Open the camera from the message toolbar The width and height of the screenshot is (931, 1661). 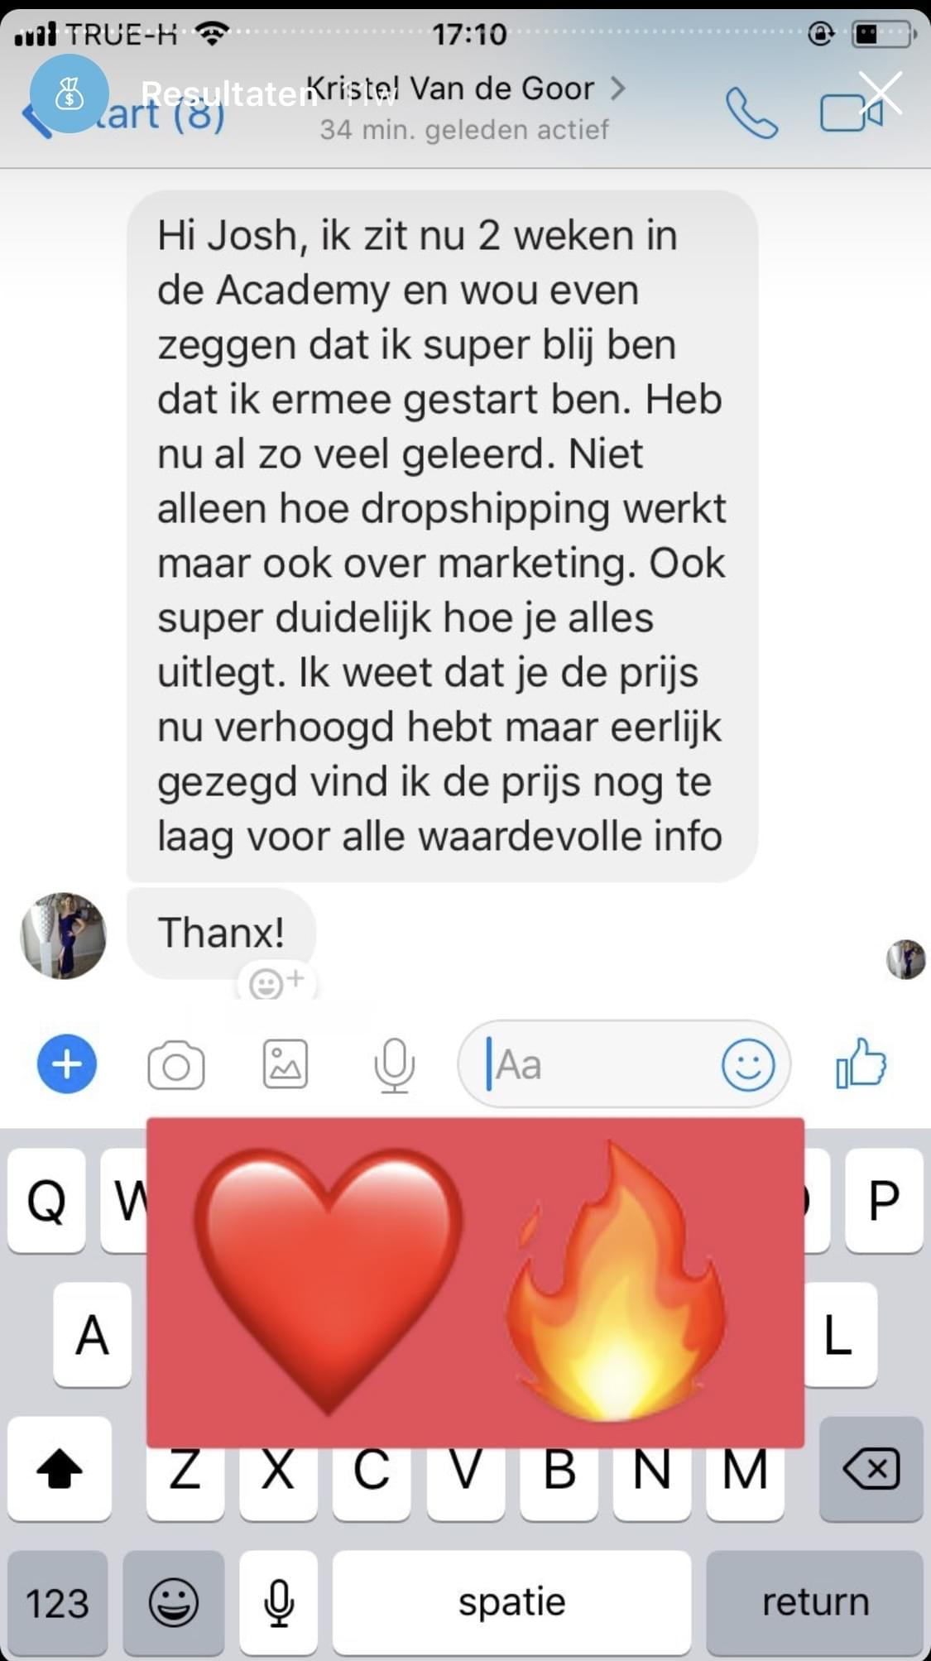[x=175, y=1064]
